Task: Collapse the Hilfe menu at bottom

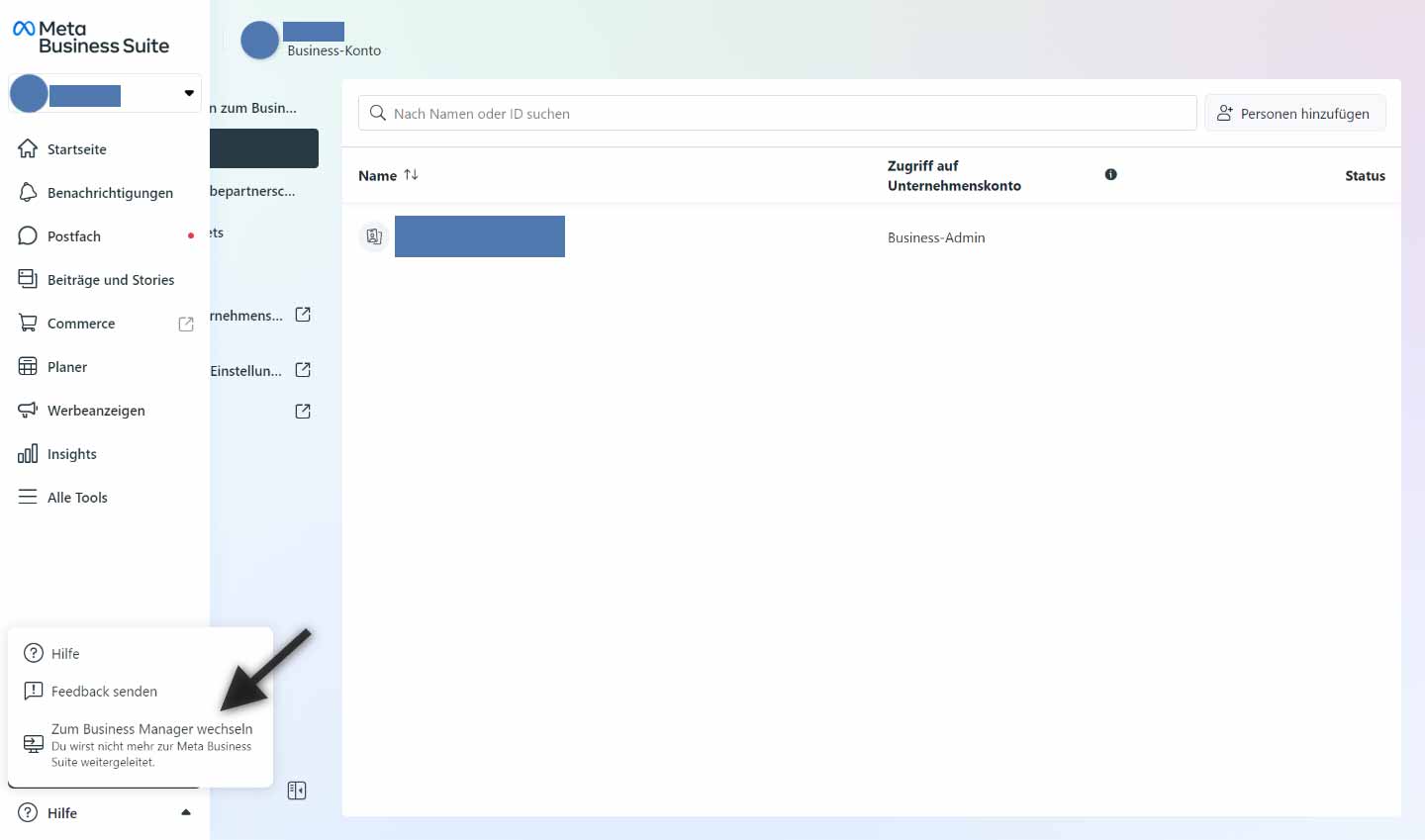Action: [185, 812]
